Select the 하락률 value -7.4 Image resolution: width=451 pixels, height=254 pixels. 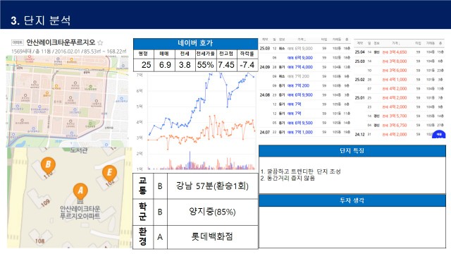(247, 65)
